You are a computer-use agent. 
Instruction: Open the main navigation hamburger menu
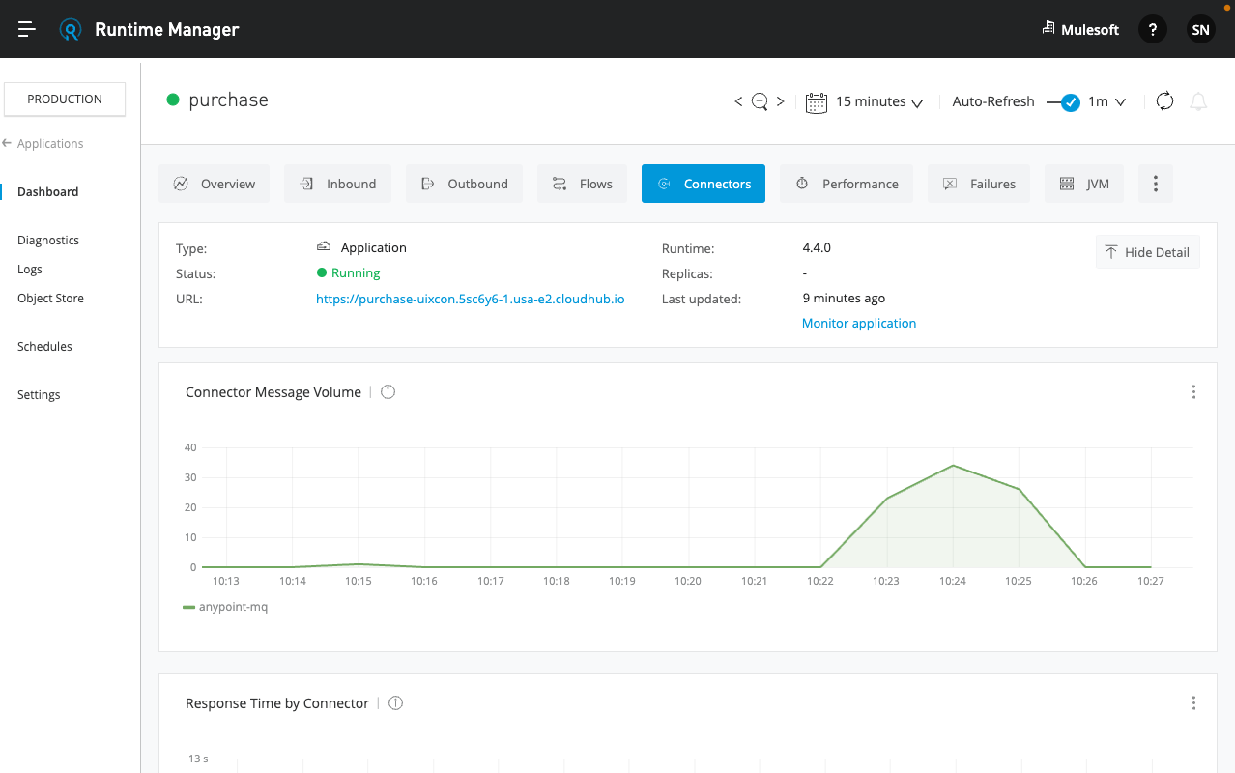pyautogui.click(x=26, y=29)
